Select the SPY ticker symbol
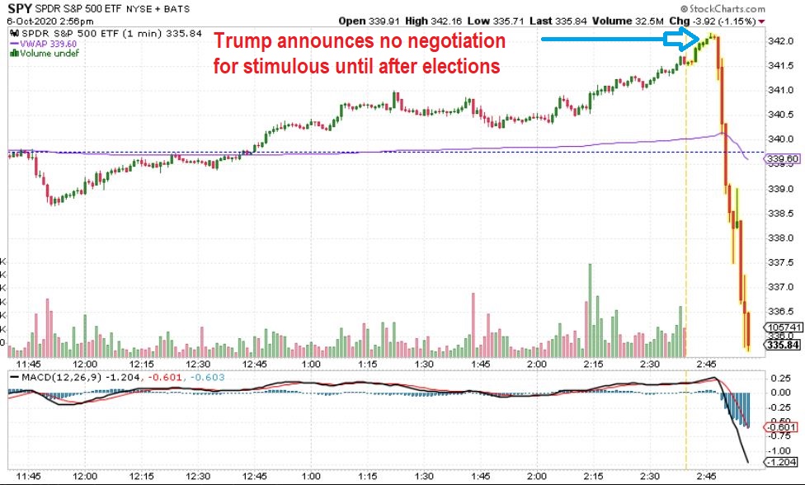 (x=20, y=9)
